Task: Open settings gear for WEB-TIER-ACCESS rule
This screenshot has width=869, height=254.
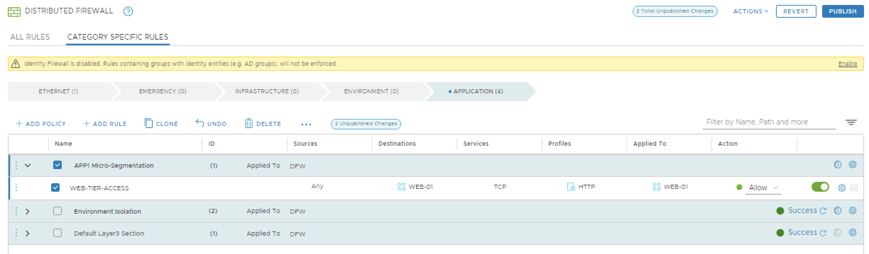Action: pos(842,188)
